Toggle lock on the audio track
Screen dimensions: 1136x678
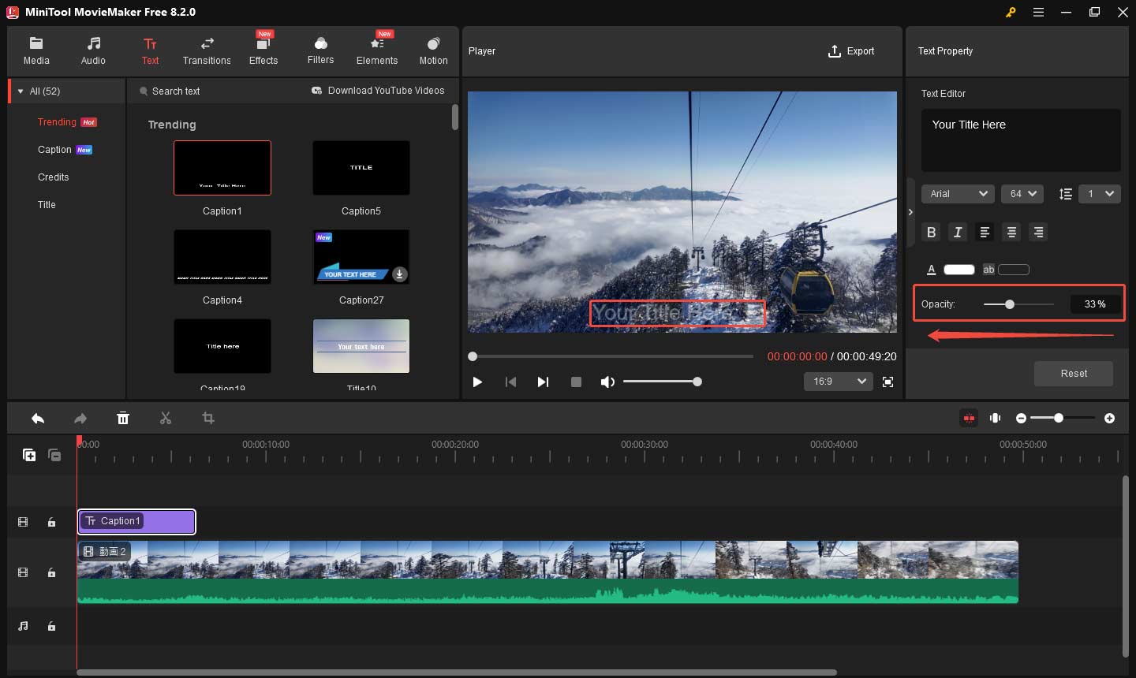coord(51,626)
